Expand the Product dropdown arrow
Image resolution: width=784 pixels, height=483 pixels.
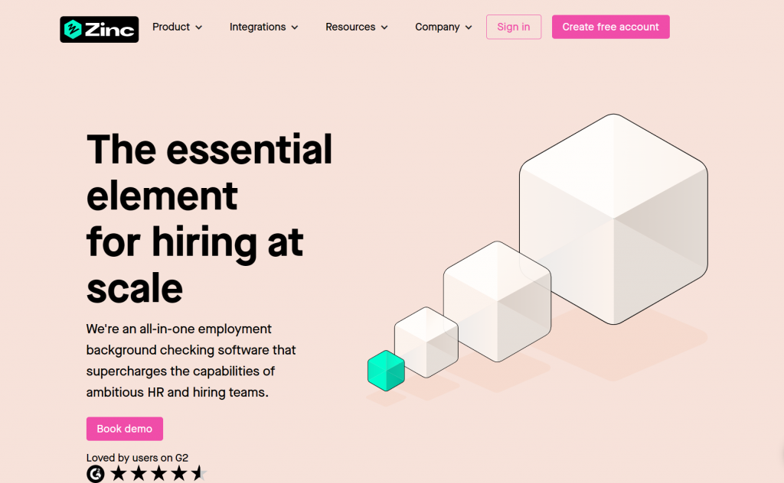(x=199, y=28)
